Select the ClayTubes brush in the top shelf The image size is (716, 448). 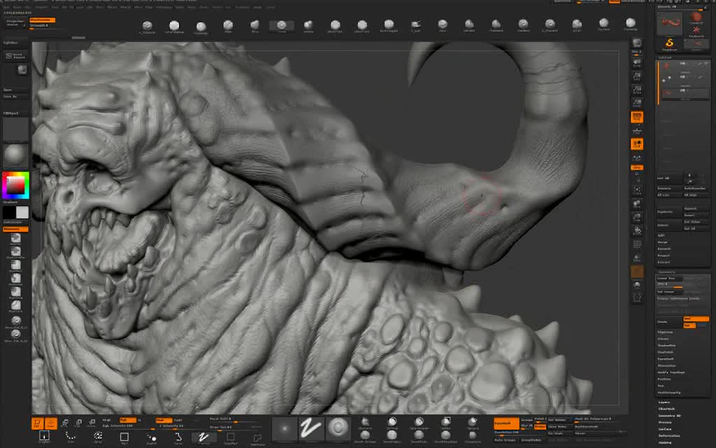pyautogui.click(x=603, y=24)
